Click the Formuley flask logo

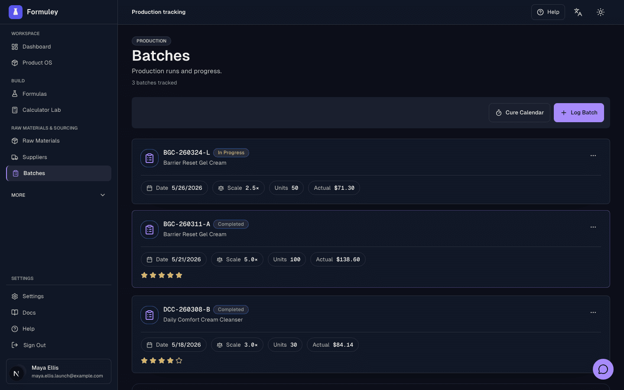coord(16,12)
